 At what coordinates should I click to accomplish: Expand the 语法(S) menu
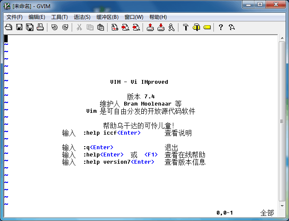(x=82, y=17)
